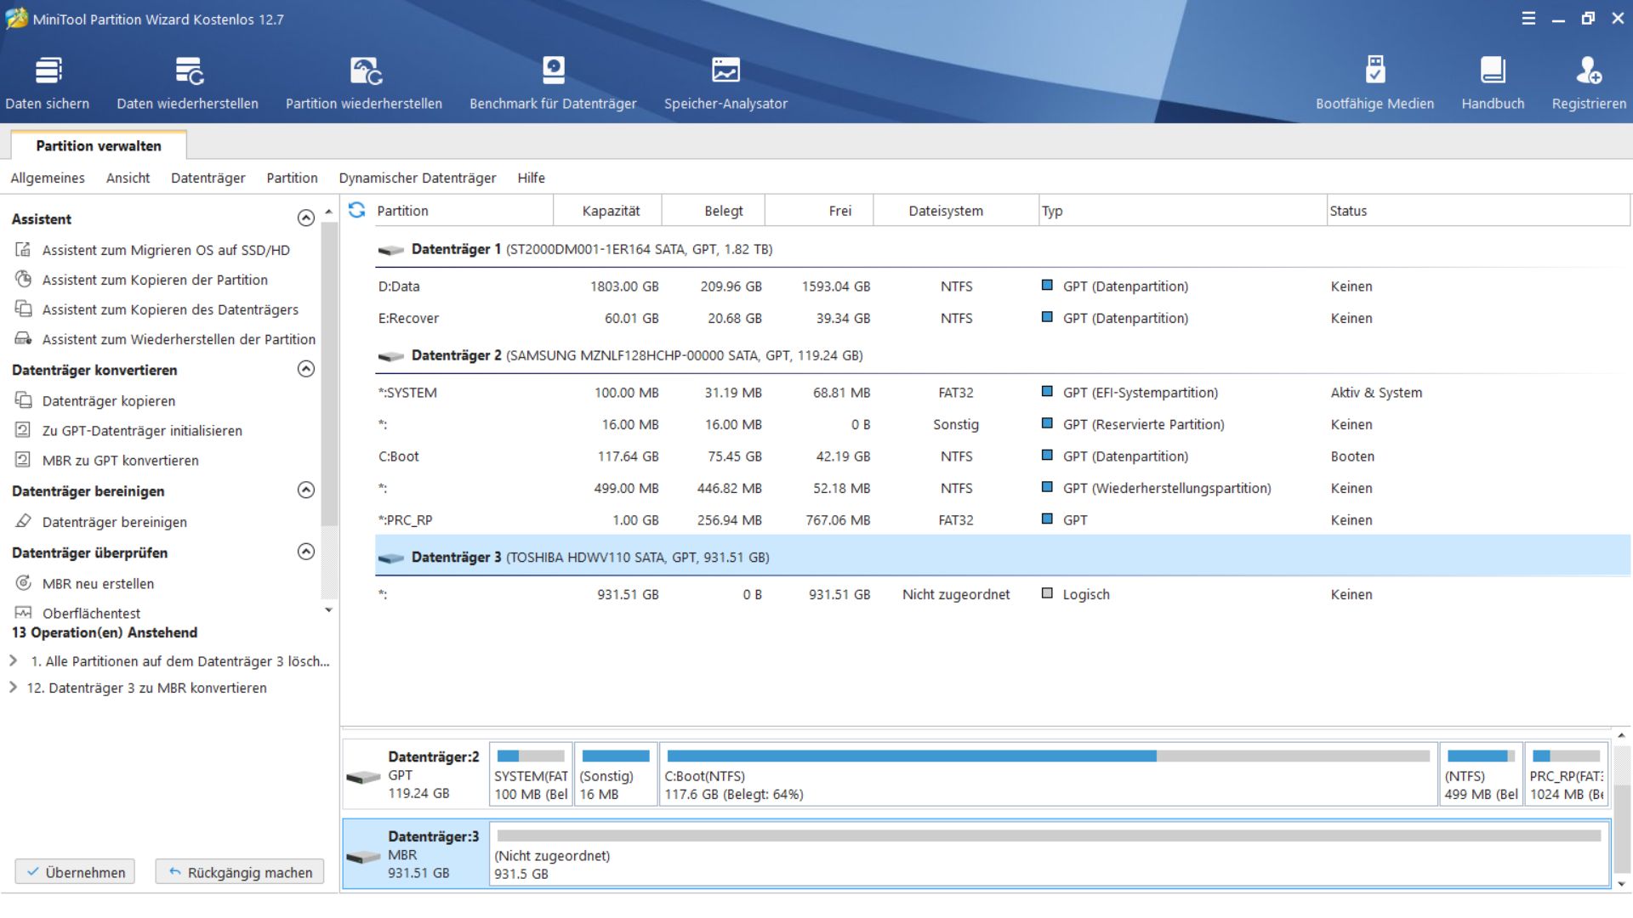
Task: Click Rückgängig machen button
Action: [x=240, y=872]
